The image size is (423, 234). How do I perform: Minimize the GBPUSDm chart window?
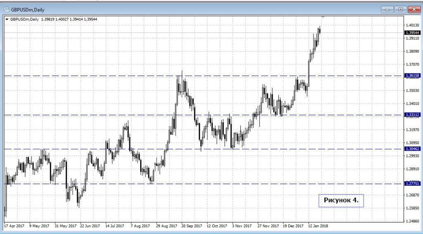(x=387, y=9)
